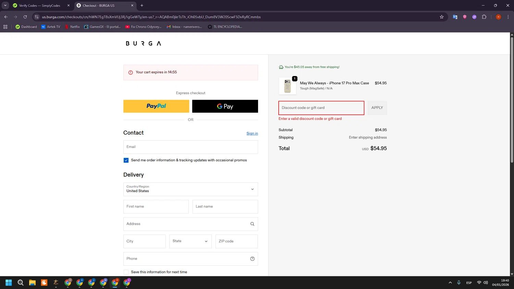Open the Wi-Fi network icon
Viewport: 514px width, 289px height.
(479, 282)
